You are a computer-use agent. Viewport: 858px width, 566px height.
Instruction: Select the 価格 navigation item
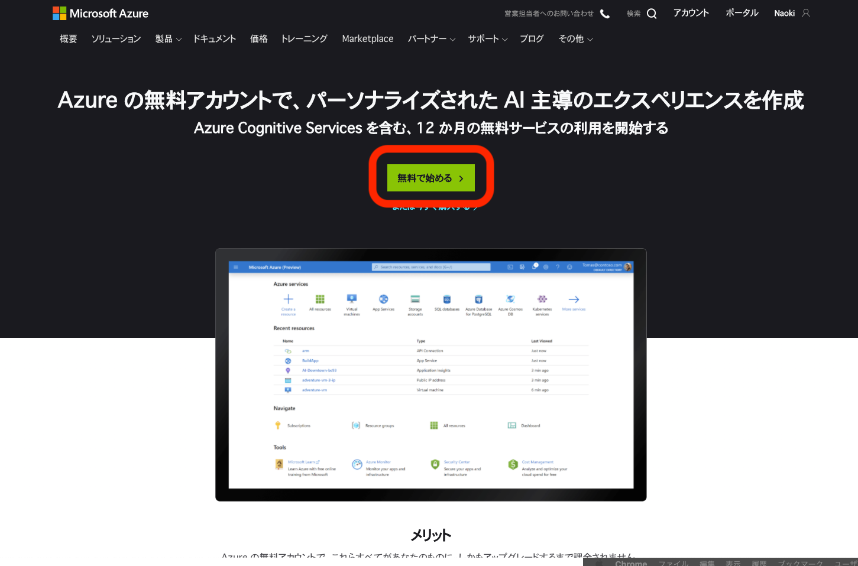(258, 38)
